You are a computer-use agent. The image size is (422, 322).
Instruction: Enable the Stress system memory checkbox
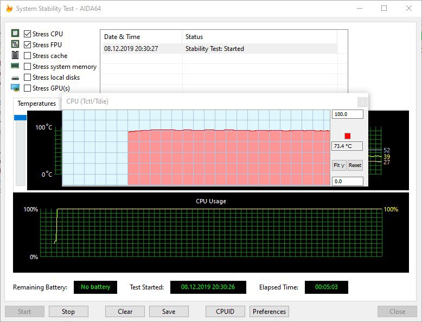pyautogui.click(x=27, y=67)
